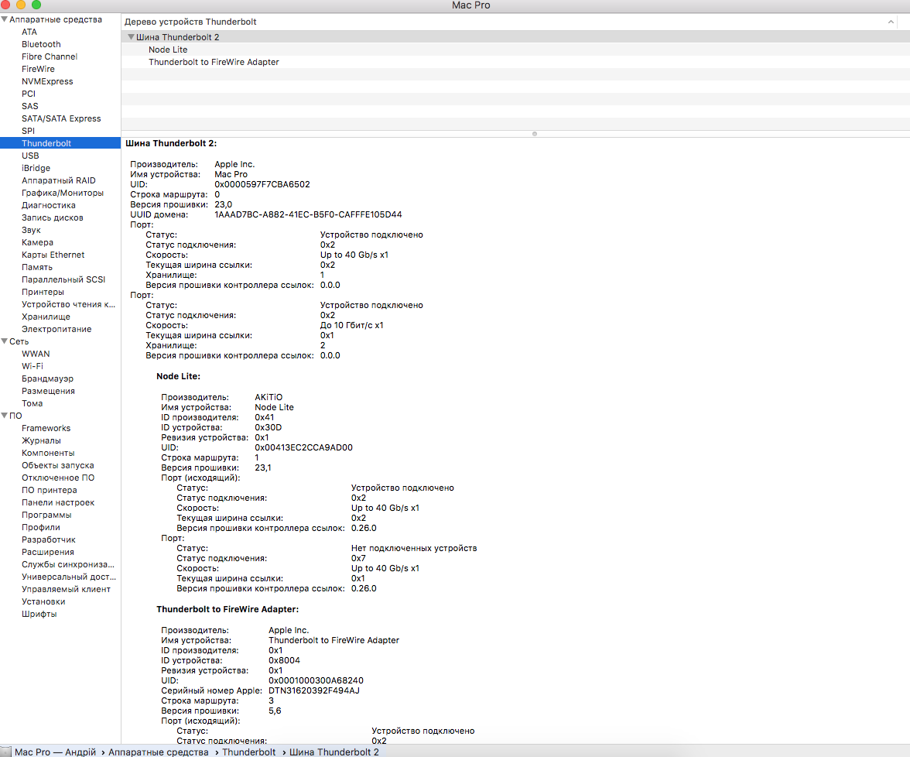Click Thunderbolt in the bottom path bar
This screenshot has height=757, width=910.
[249, 752]
